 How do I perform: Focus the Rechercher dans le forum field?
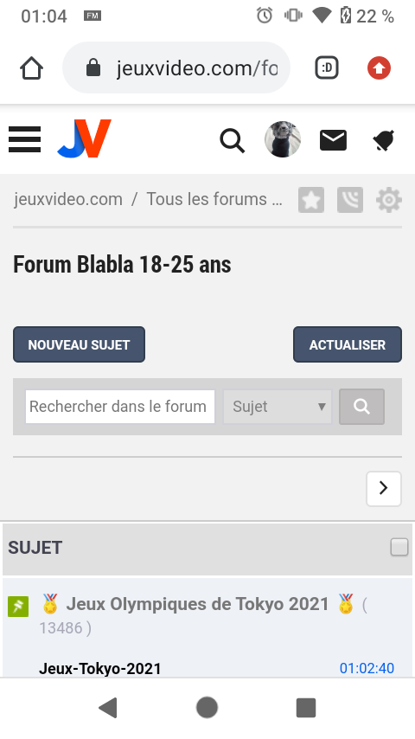pos(120,406)
